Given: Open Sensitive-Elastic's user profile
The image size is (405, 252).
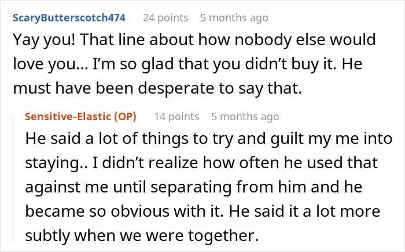Looking at the screenshot, I should click(x=68, y=117).
